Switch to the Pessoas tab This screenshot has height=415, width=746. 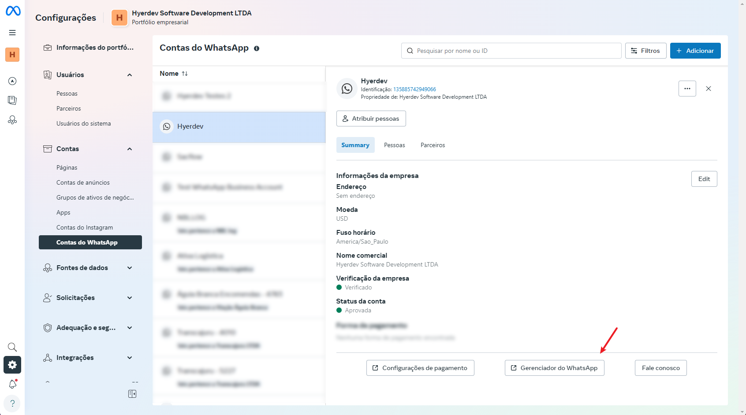coord(394,145)
